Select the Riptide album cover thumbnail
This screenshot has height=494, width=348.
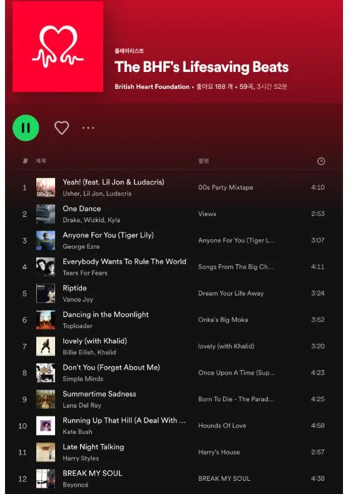[x=46, y=293]
